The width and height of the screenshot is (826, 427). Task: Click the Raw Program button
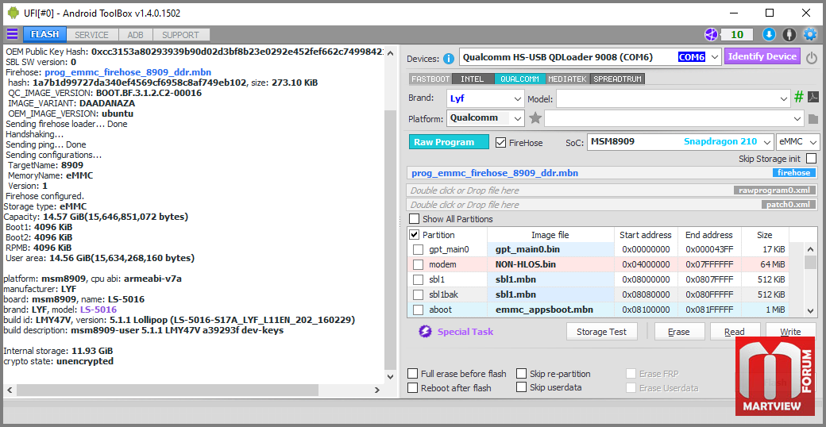[449, 142]
